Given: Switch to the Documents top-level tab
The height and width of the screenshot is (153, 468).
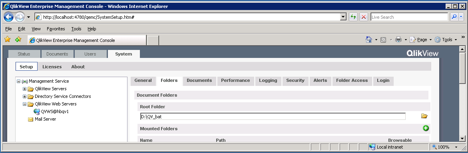Looking at the screenshot, I should 57,54.
